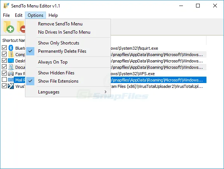
Task: Open the Help menu
Action: [x=53, y=15]
